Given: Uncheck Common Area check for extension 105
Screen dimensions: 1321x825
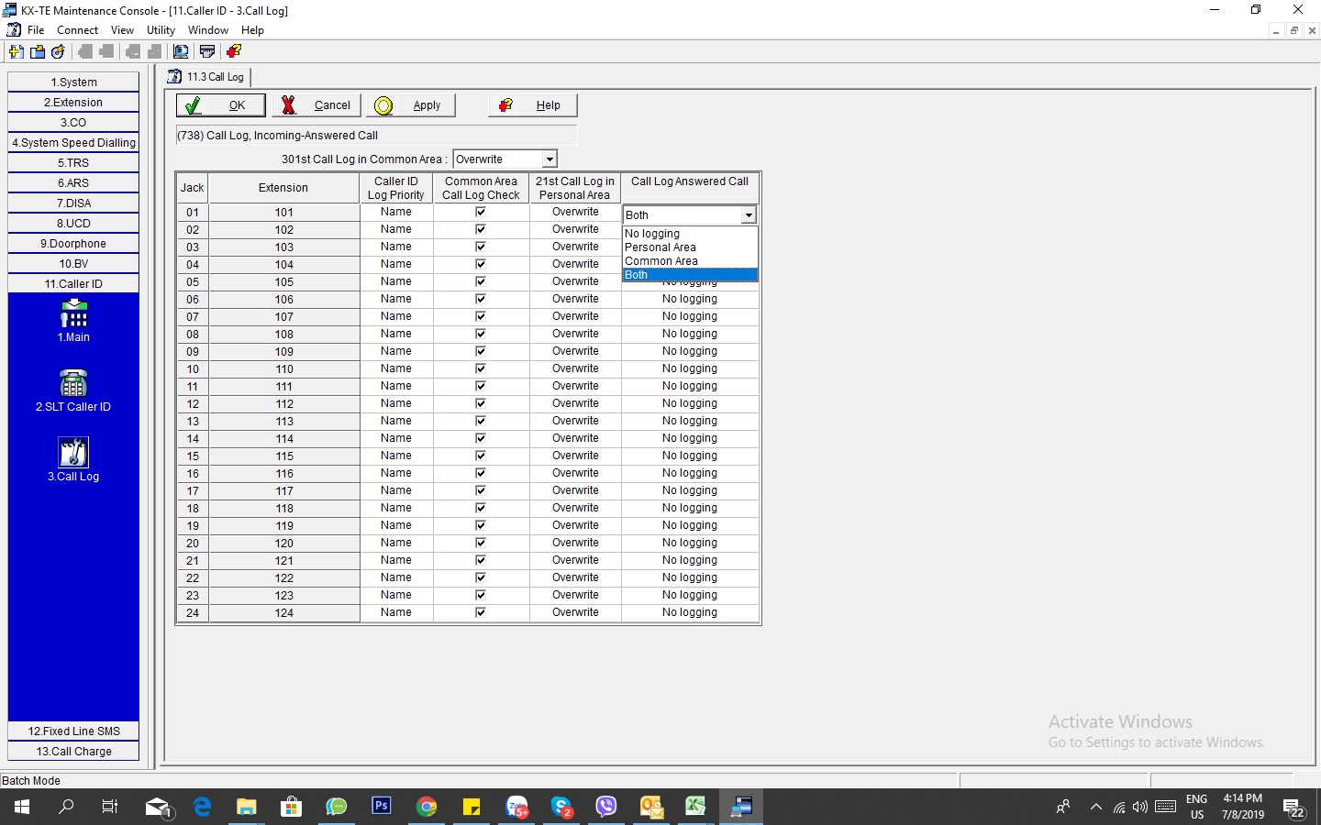Looking at the screenshot, I should 481,281.
